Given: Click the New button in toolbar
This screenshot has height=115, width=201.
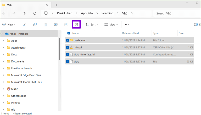Looking at the screenshot, I should 9,24.
